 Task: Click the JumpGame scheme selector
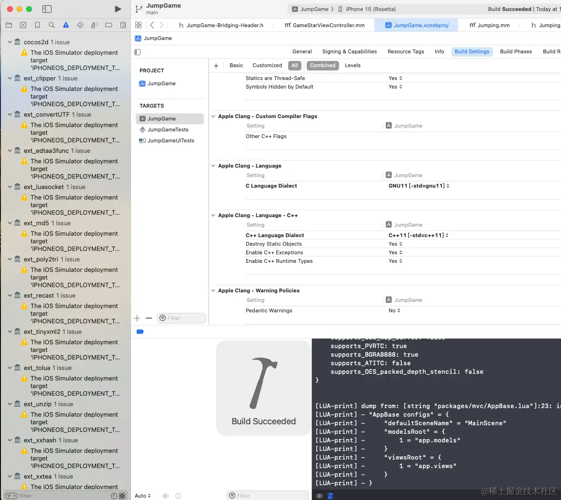(310, 10)
